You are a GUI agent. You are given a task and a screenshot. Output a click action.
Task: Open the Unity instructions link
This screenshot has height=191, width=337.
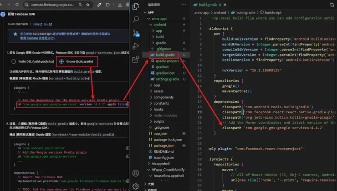click(36, 24)
